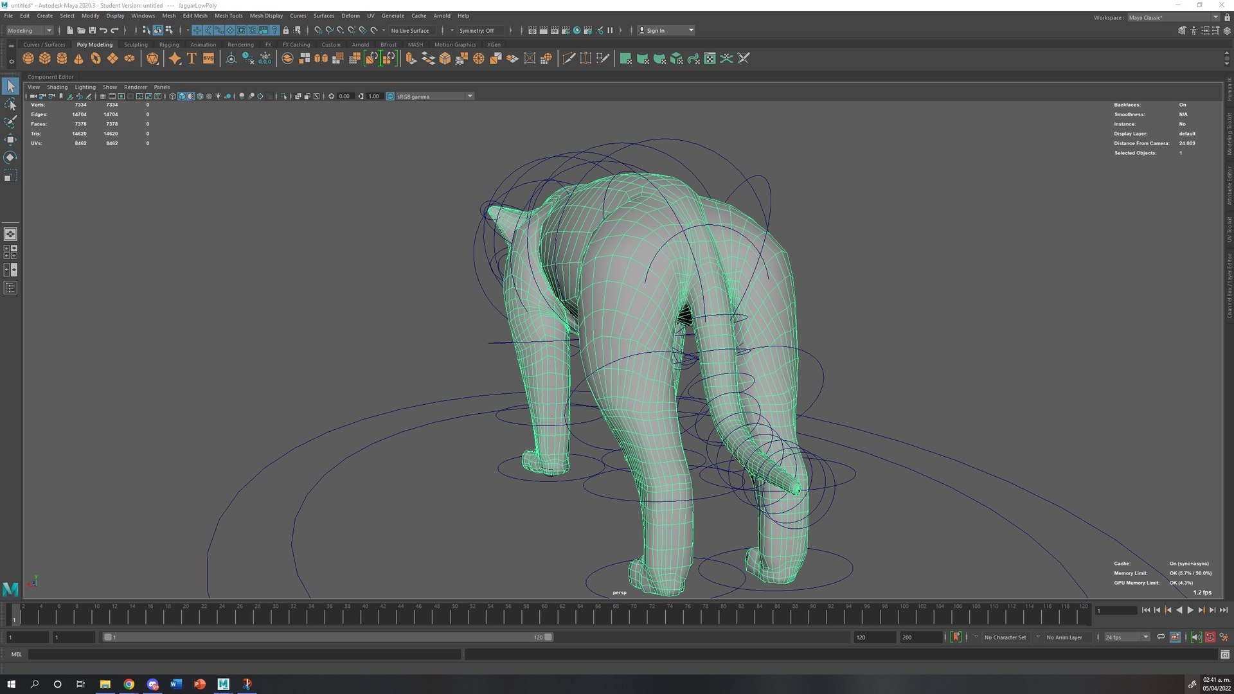
Task: Activate the Rotate tool in toolbox
Action: 10,157
